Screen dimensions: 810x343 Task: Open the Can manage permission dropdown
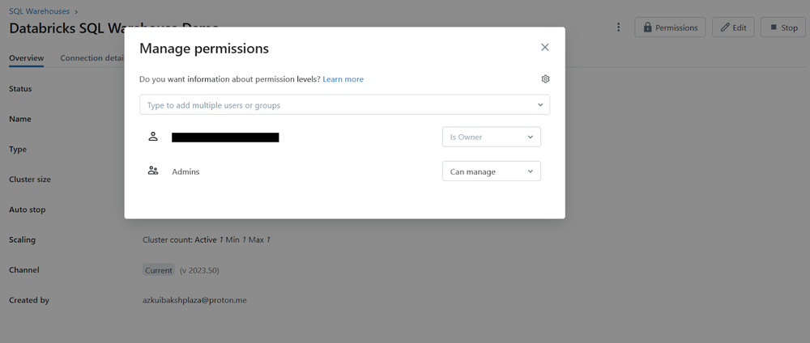(491, 171)
